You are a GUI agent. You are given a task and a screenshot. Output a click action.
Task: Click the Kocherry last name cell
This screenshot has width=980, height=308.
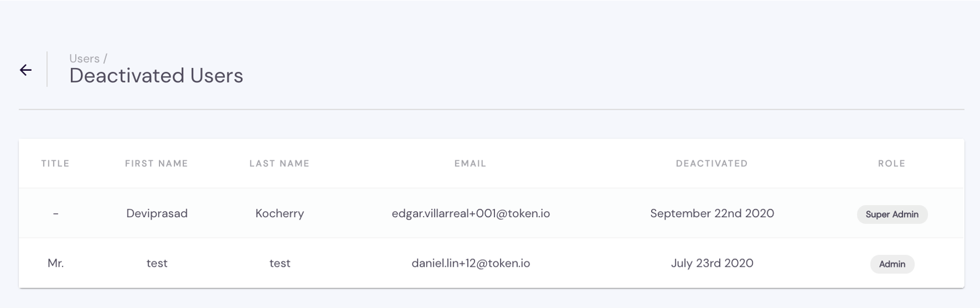pos(280,213)
